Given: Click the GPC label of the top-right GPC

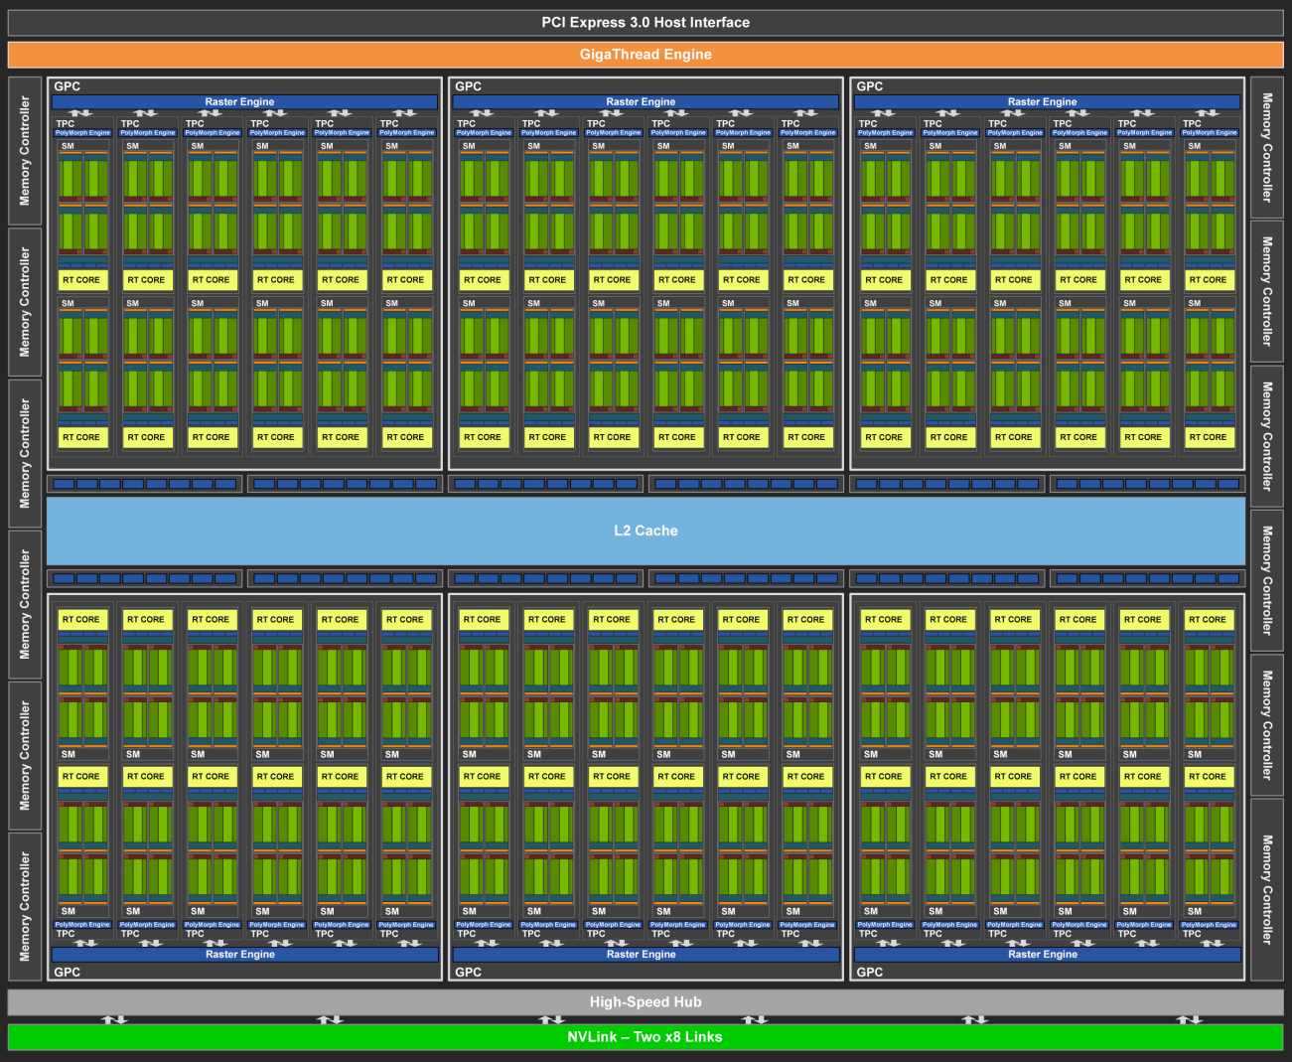Looking at the screenshot, I should 869,86.
